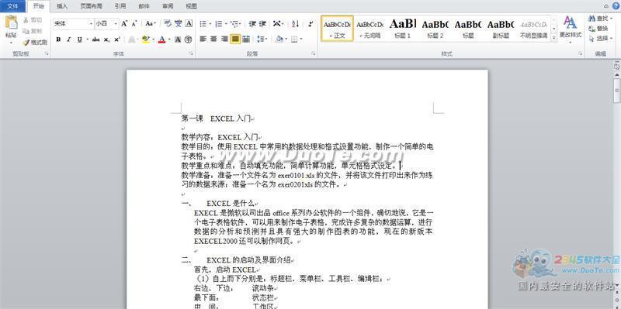Apply the No Spacing (无间隔) style
This screenshot has width=621, height=309.
[369, 29]
